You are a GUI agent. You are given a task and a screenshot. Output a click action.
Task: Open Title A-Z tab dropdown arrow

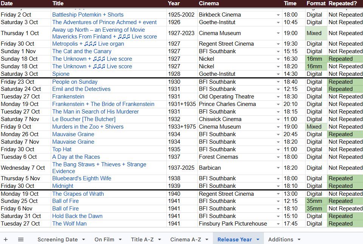[160, 239]
